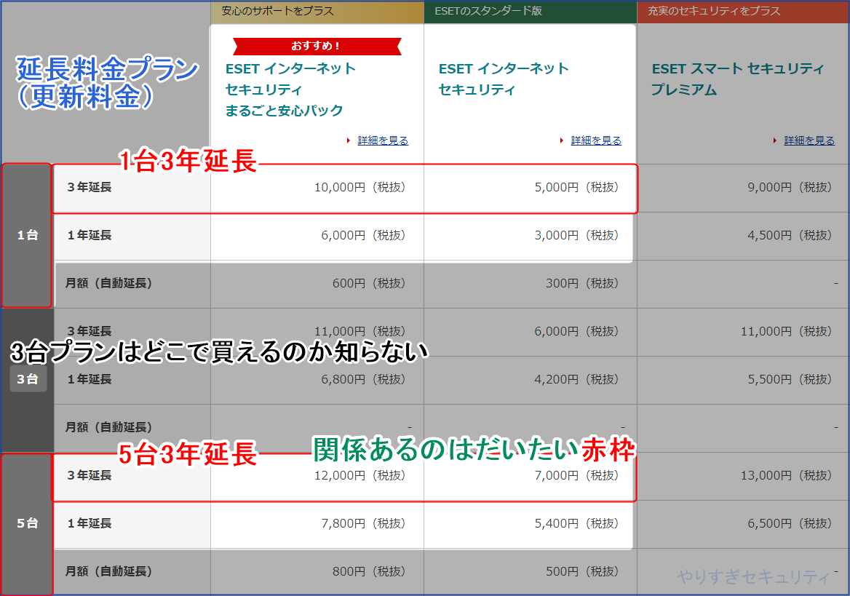
Task: Click the red おすすめ! ribbon badge
Action: pyautogui.click(x=317, y=46)
